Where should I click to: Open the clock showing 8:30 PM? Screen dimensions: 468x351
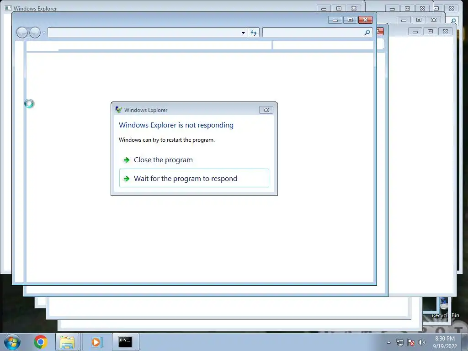(445, 342)
